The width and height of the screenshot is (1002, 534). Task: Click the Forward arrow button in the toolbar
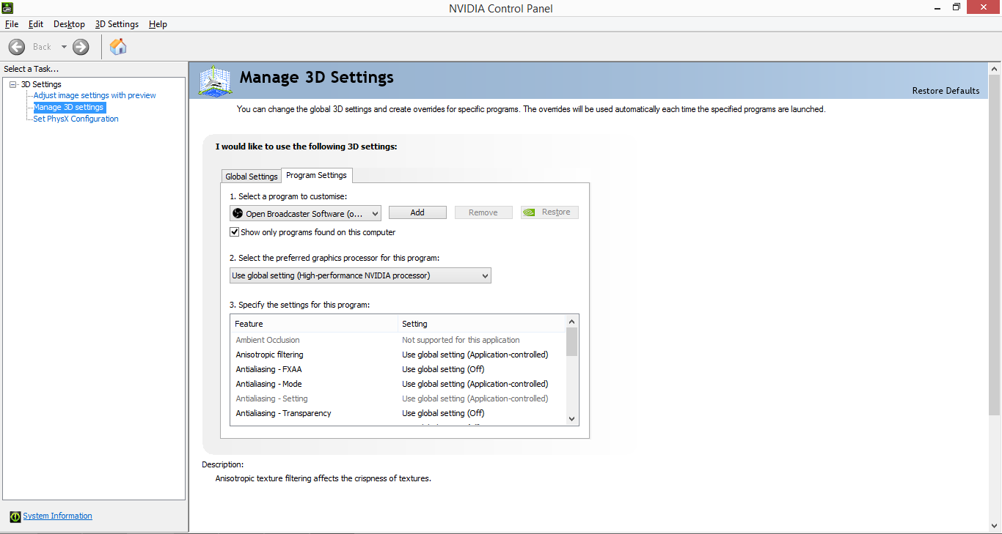click(x=81, y=47)
